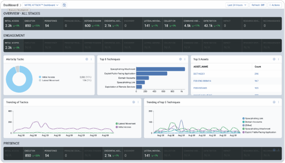Show info for Top 5 Techniques panel

pos(180,59)
